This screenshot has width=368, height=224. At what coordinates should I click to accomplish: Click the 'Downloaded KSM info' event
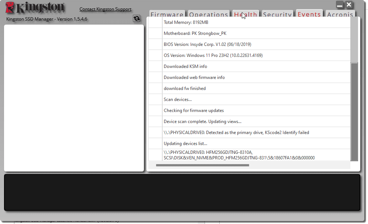pos(250,66)
